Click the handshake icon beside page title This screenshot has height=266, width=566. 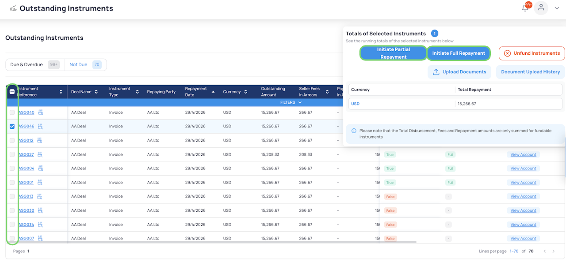(13, 8)
